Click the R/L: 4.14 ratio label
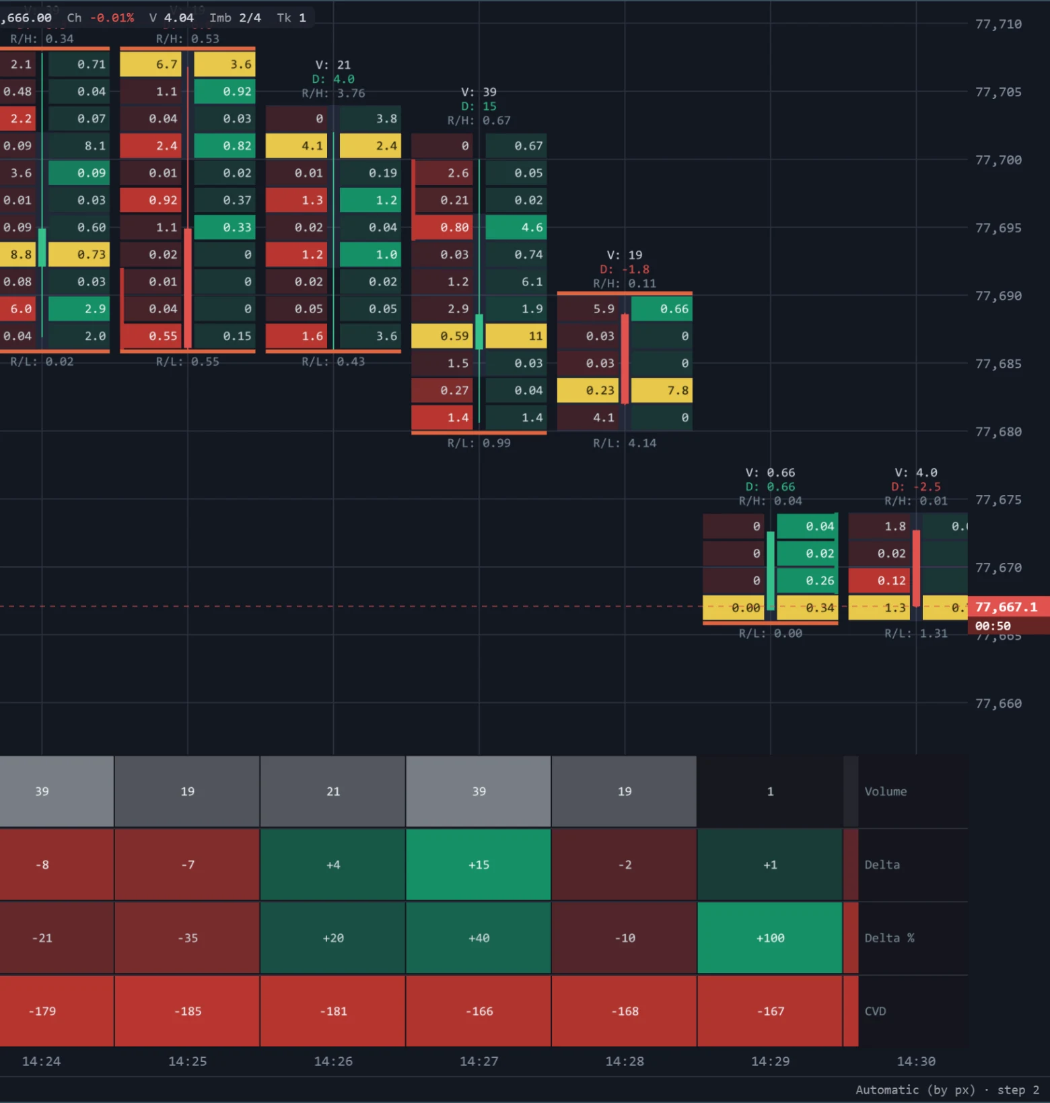Viewport: 1050px width, 1103px height. coord(625,443)
